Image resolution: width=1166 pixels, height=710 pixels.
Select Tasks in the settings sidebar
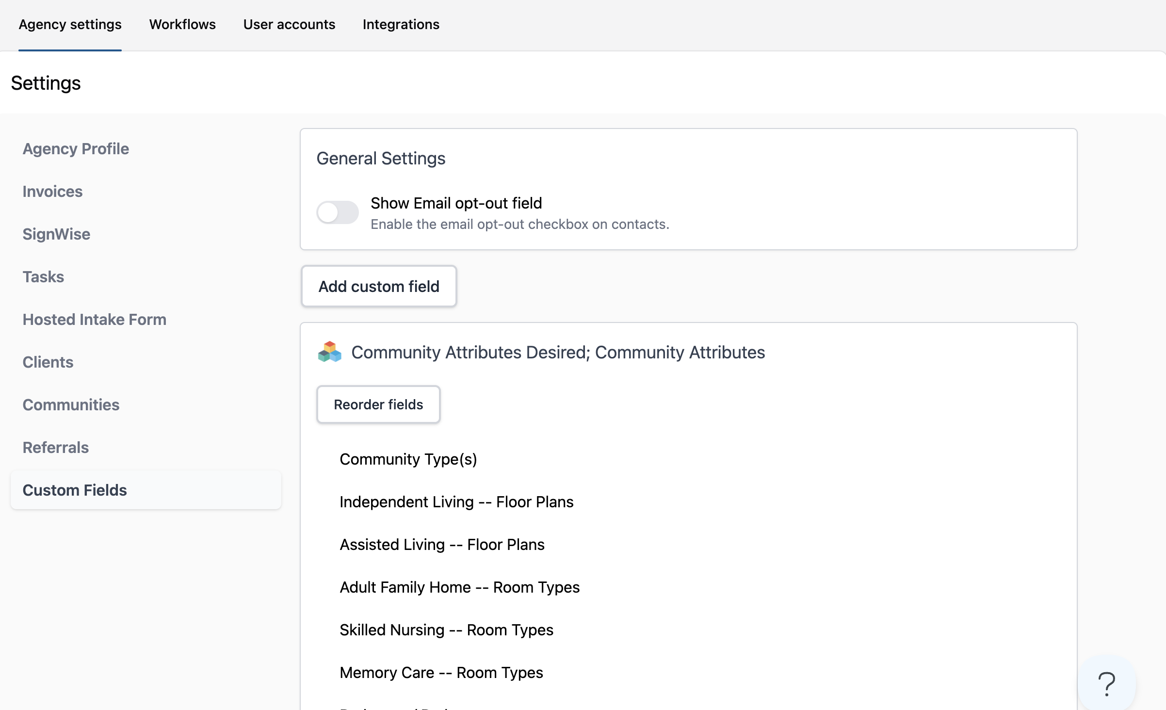click(x=43, y=277)
